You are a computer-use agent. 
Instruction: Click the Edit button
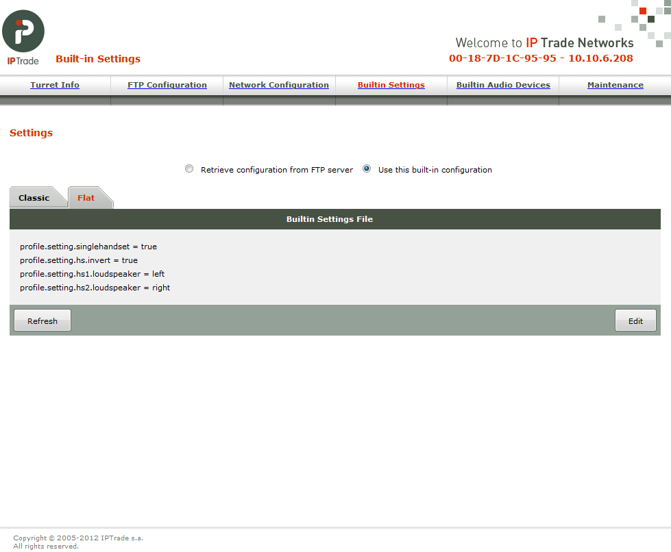[x=635, y=321]
